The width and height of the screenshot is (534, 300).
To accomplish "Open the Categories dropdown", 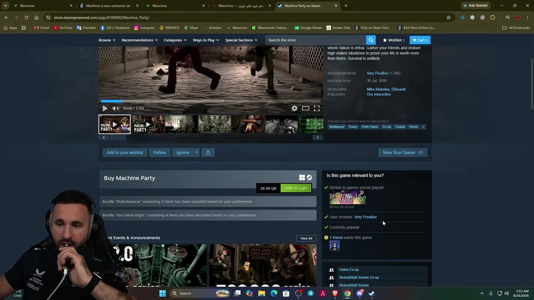I will point(175,40).
